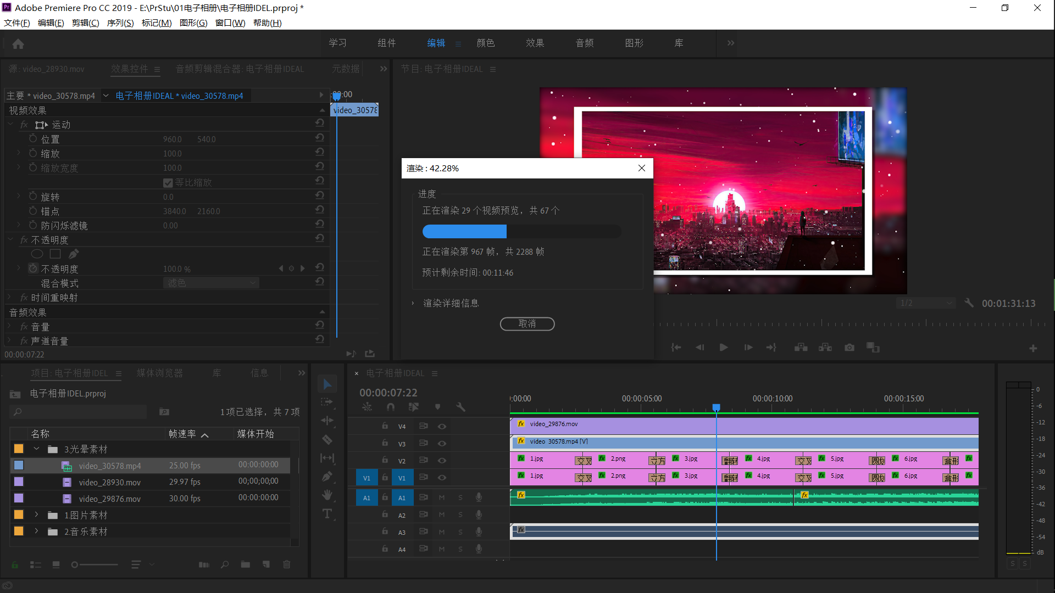The height and width of the screenshot is (593, 1055).
Task: Switch to 颜色 workspace tab
Action: pos(486,43)
